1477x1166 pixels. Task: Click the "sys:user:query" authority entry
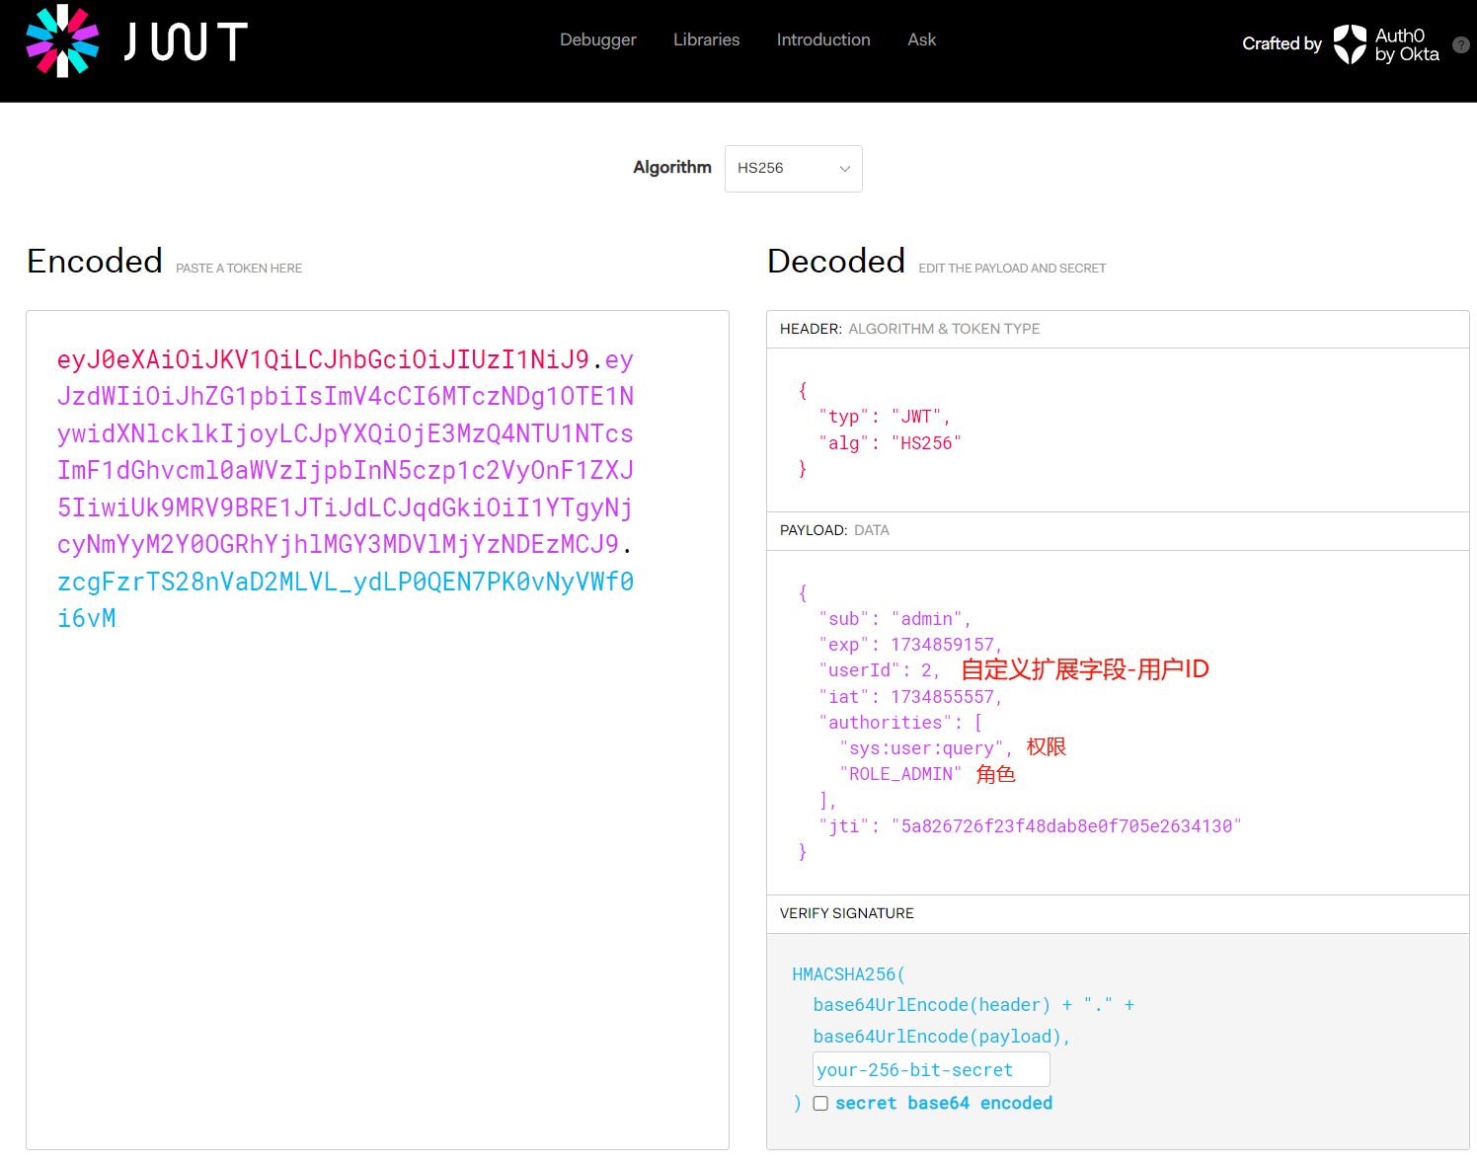[925, 748]
